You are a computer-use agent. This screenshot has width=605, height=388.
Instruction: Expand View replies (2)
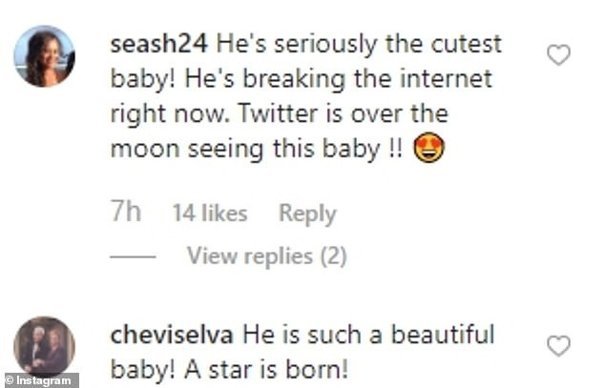[x=266, y=256]
